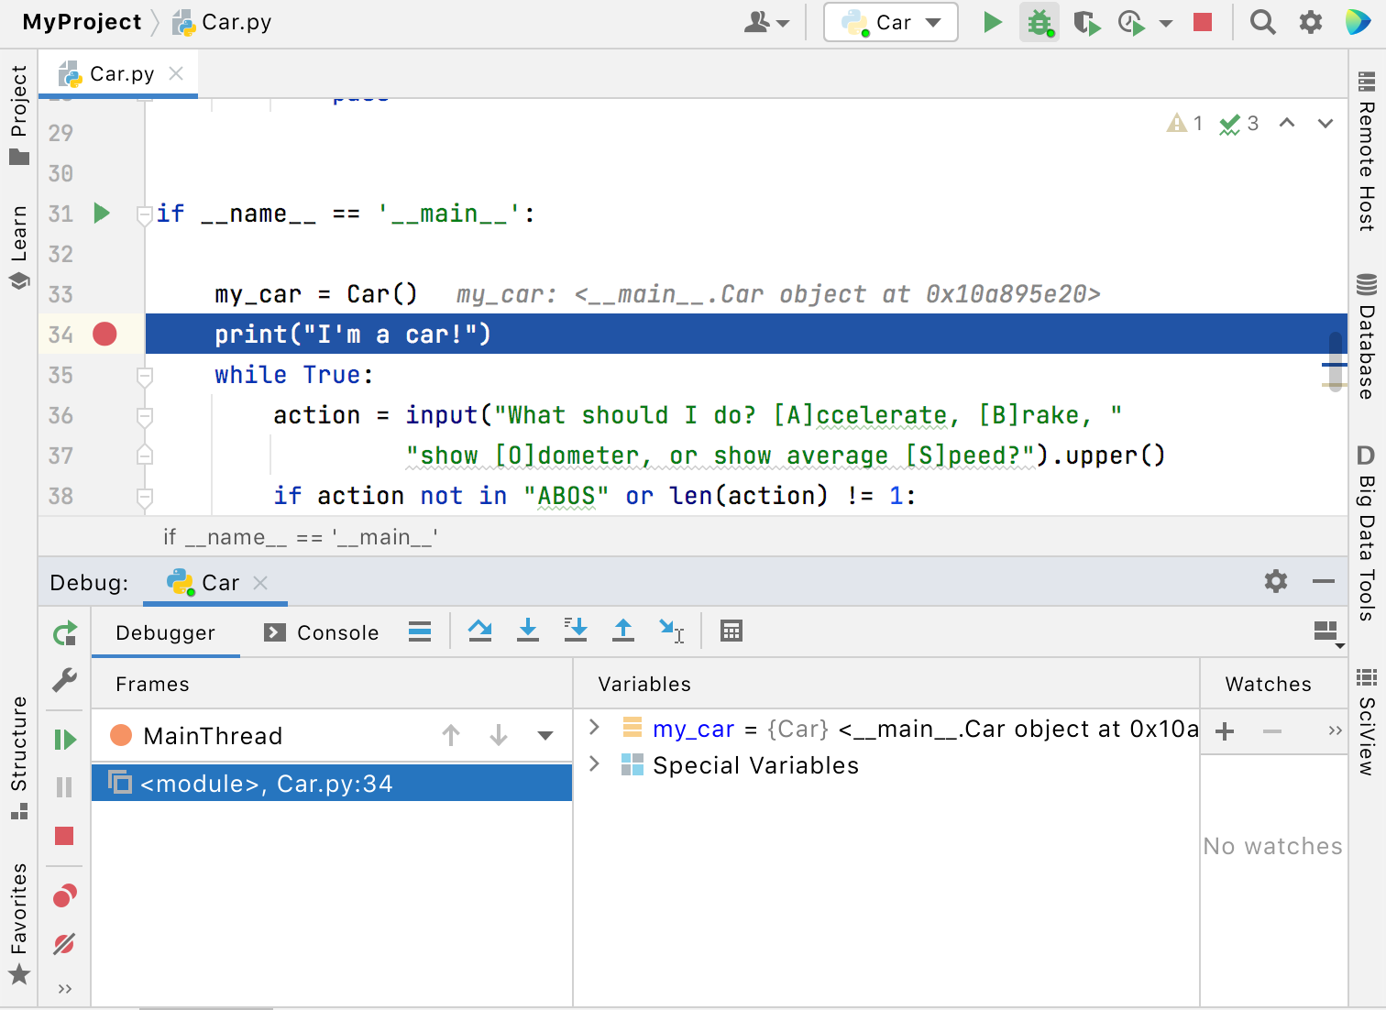The width and height of the screenshot is (1386, 1010).
Task: Pause the program with the pause icon
Action: pos(64,786)
